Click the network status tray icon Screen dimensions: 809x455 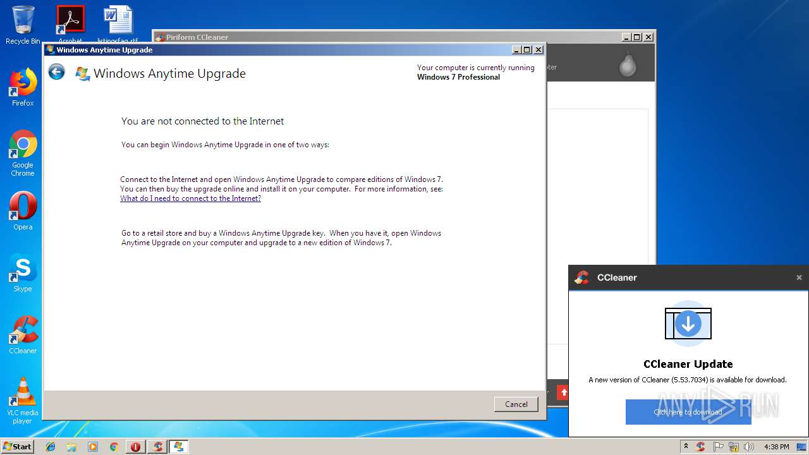734,447
